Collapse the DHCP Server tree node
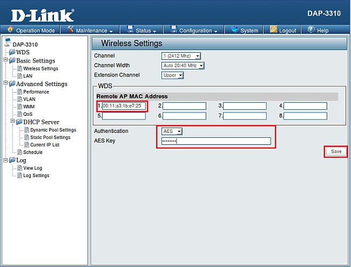This screenshot has height=267, width=351. 12,122
